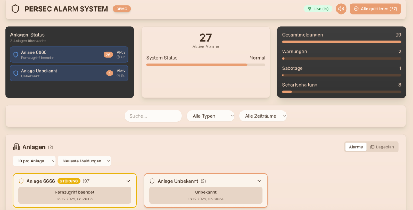Click the "2 Anlagen überwacht" subtitle
Viewport: 413px width, 210px height.
pyautogui.click(x=28, y=41)
